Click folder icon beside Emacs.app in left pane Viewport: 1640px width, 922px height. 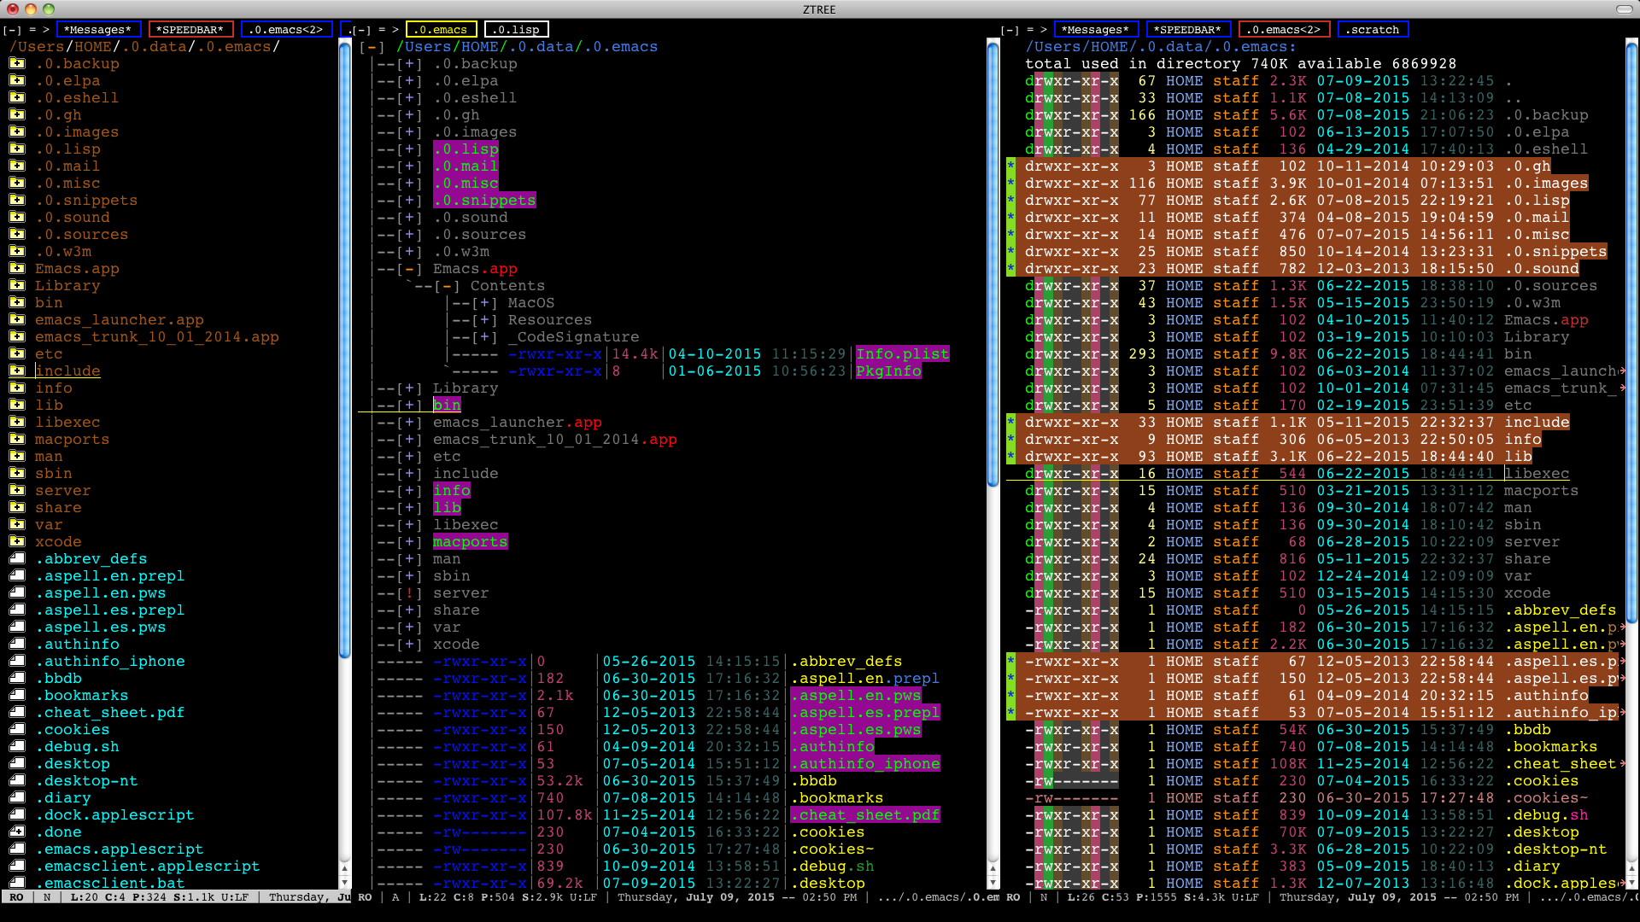point(17,268)
